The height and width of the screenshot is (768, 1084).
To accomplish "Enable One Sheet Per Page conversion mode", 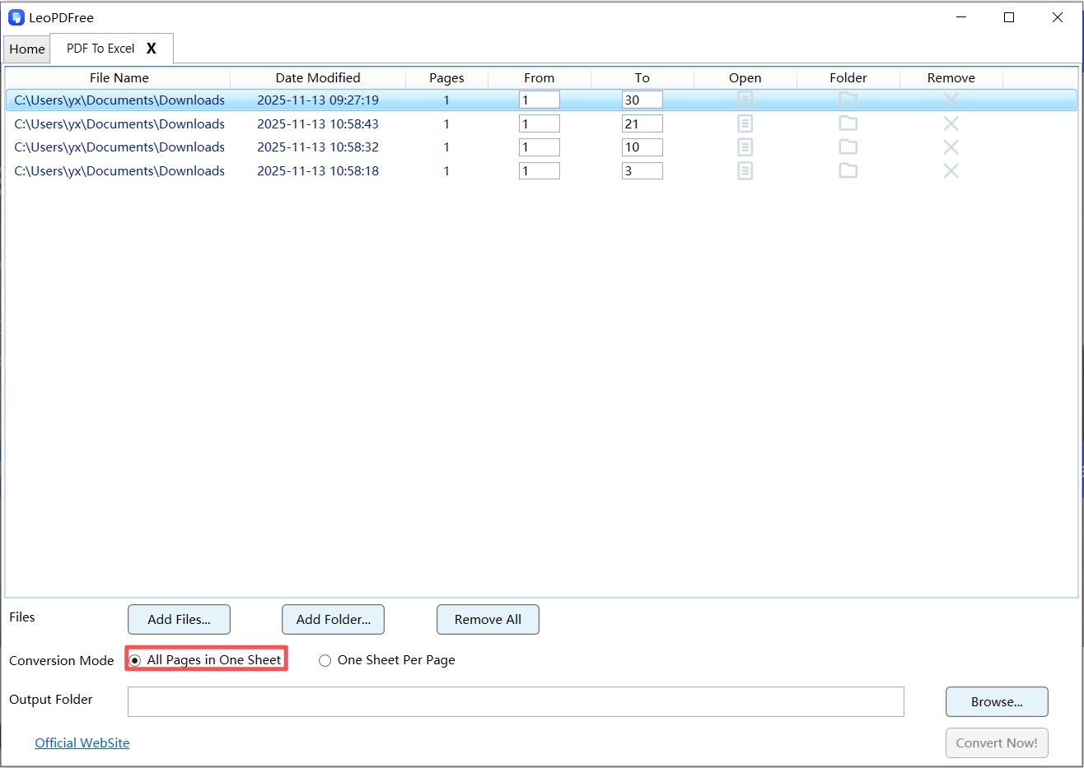I will click(x=325, y=659).
